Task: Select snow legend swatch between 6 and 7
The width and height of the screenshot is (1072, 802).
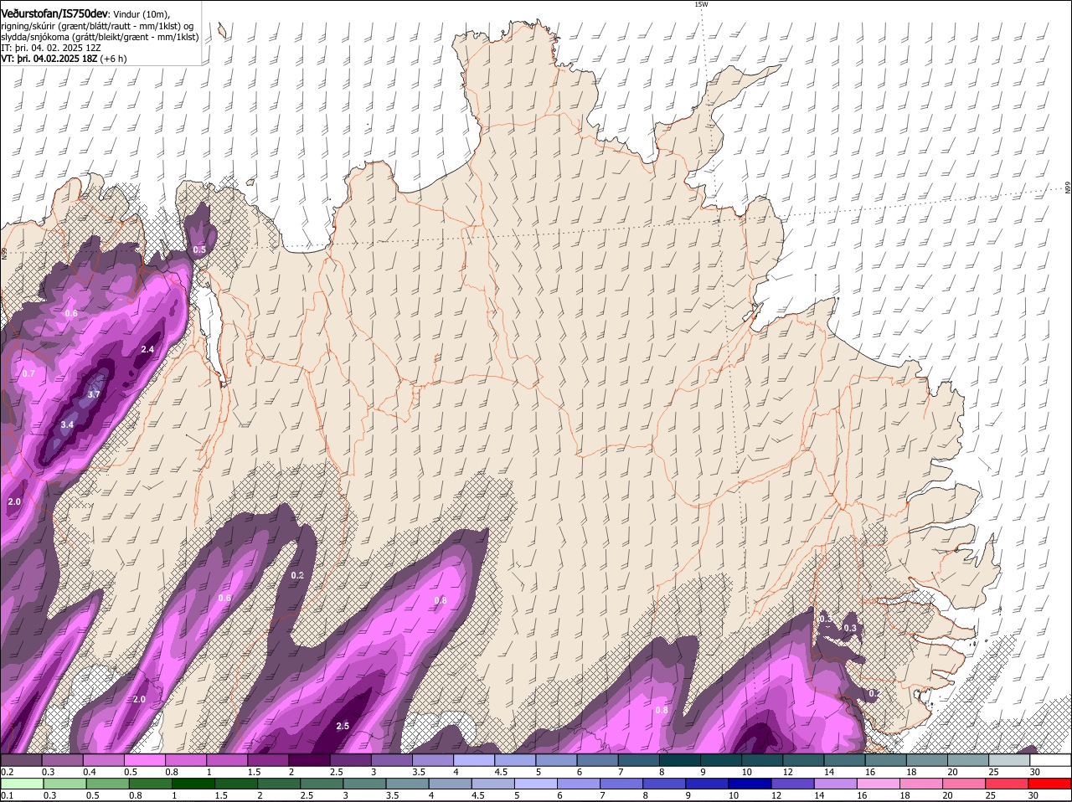Action: (x=597, y=760)
